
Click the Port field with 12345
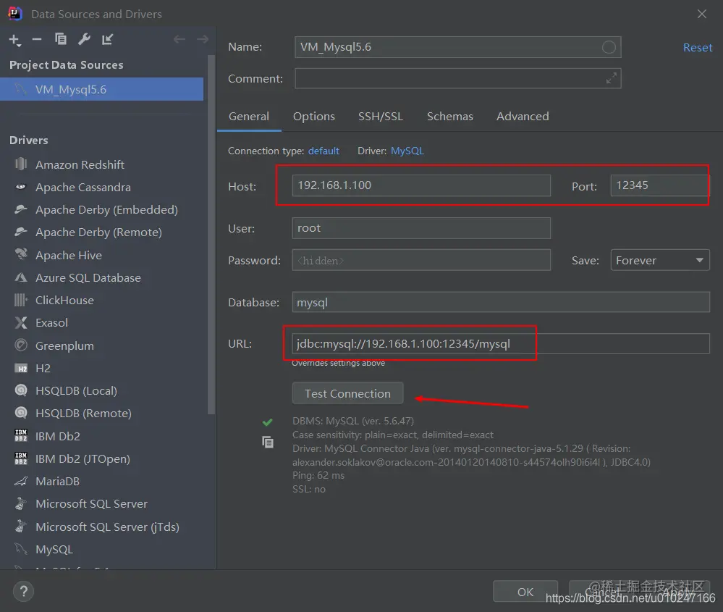660,185
